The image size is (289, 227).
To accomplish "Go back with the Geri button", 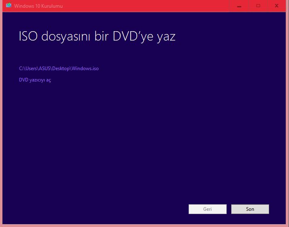I will click(x=208, y=209).
